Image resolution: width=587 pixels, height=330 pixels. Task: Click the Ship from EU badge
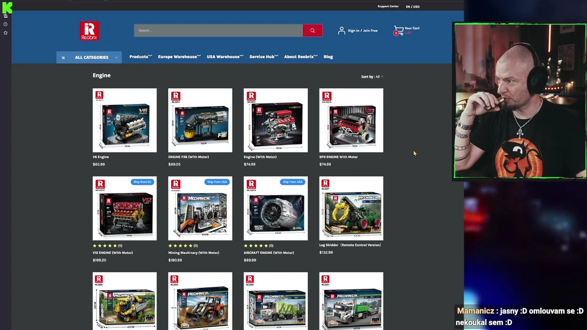coord(142,182)
